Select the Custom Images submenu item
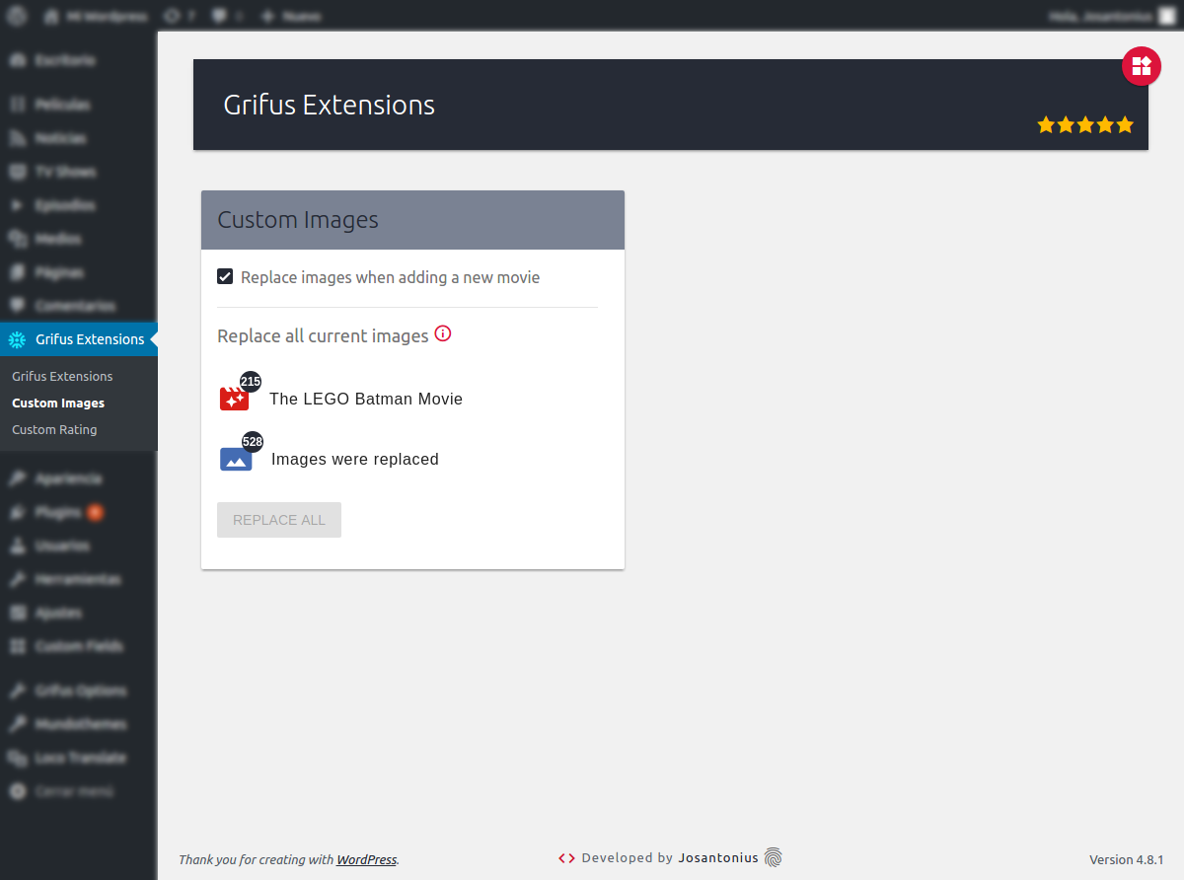This screenshot has width=1184, height=880. [58, 403]
